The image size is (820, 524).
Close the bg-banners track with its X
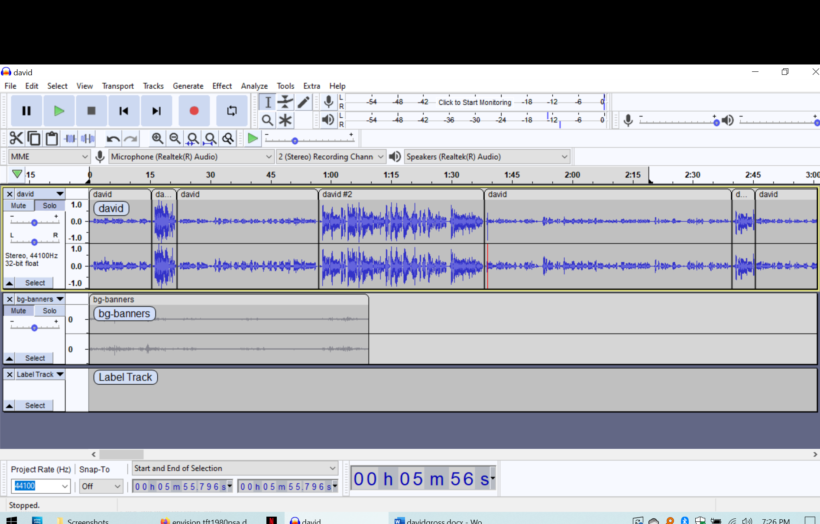10,299
